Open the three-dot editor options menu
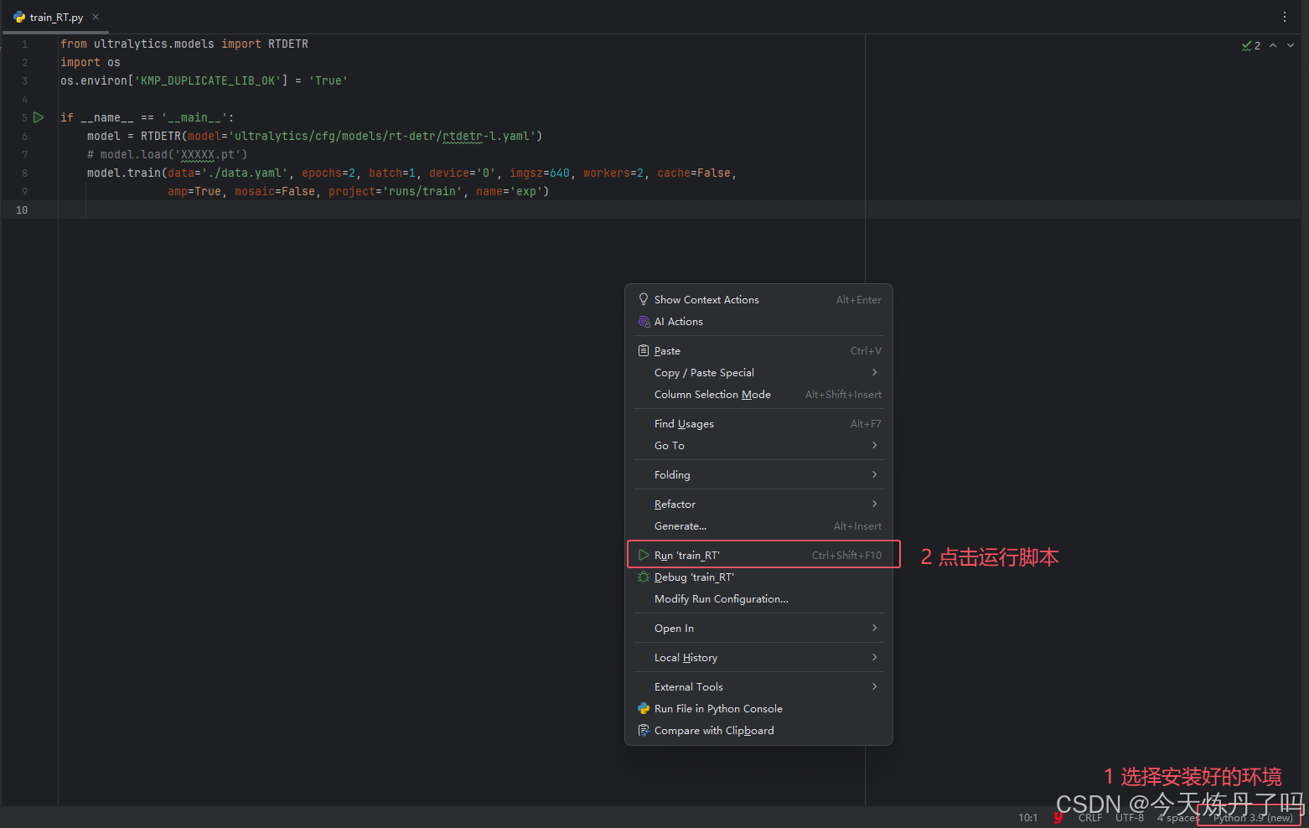The width and height of the screenshot is (1309, 828). coord(1285,17)
